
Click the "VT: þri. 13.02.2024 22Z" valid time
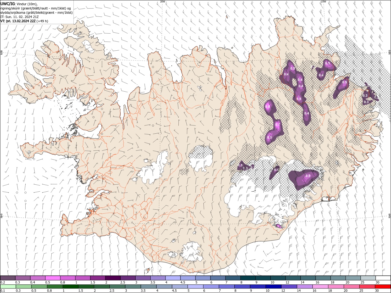[18, 21]
